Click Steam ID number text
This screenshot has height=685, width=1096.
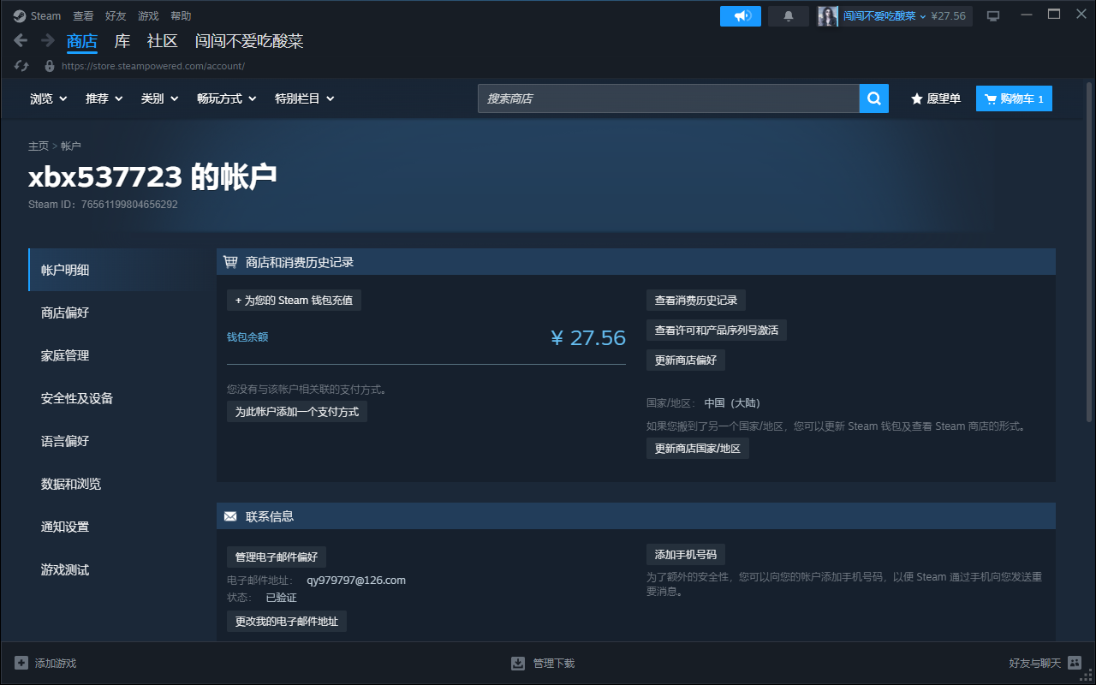tap(129, 205)
